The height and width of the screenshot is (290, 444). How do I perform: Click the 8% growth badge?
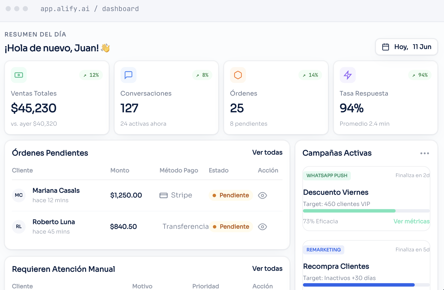[202, 75]
